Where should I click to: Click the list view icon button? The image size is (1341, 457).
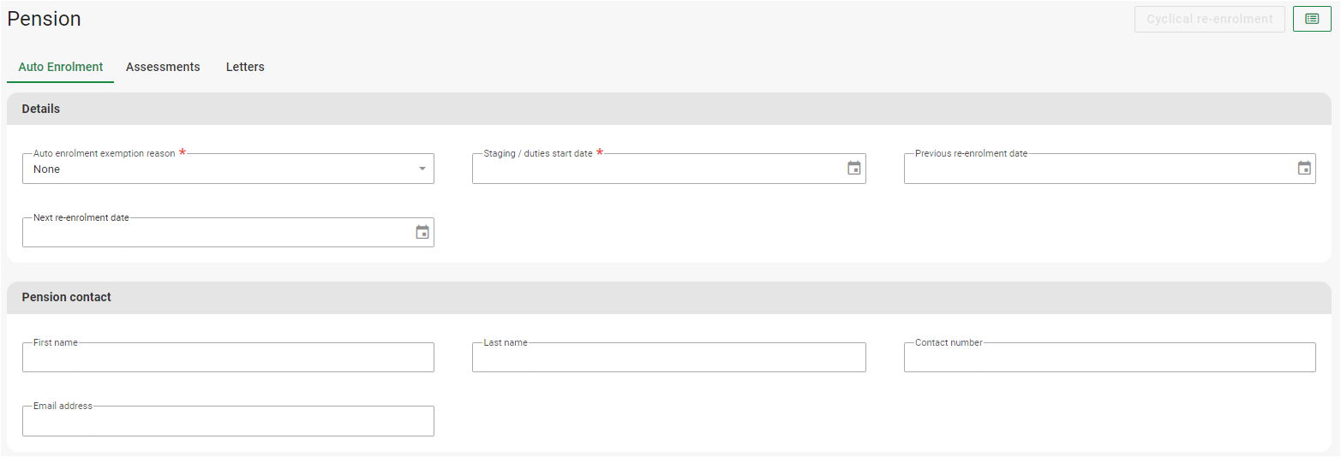(1311, 19)
